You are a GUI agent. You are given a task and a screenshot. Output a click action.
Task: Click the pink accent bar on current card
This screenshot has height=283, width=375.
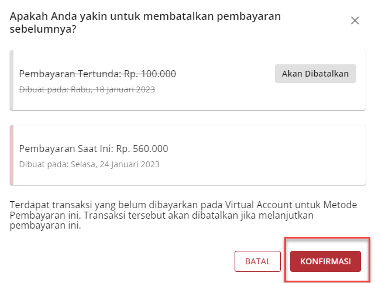coord(11,155)
